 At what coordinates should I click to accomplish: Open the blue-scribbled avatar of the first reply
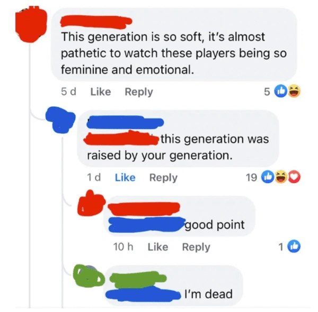pyautogui.click(x=60, y=120)
